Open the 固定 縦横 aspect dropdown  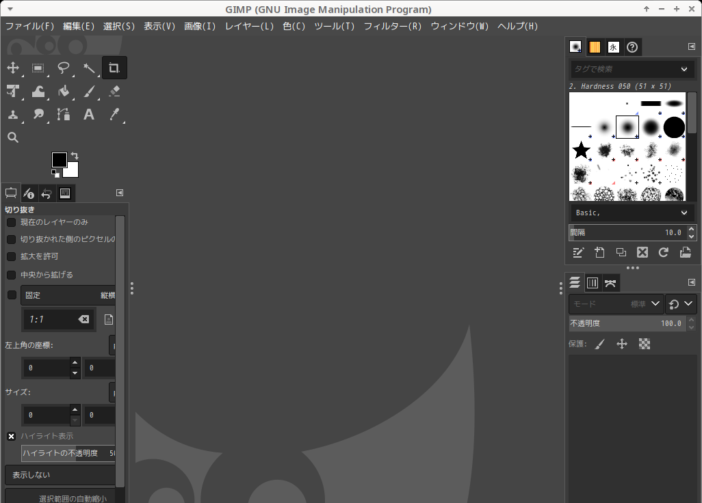point(68,295)
